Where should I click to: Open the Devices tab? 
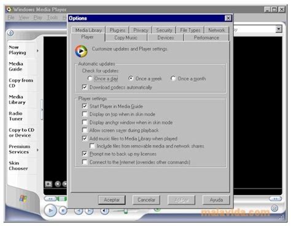tap(166, 37)
